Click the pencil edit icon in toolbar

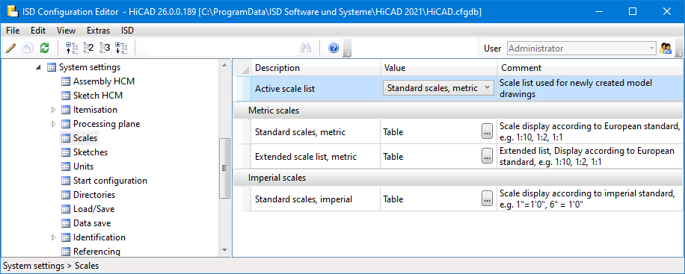point(11,48)
